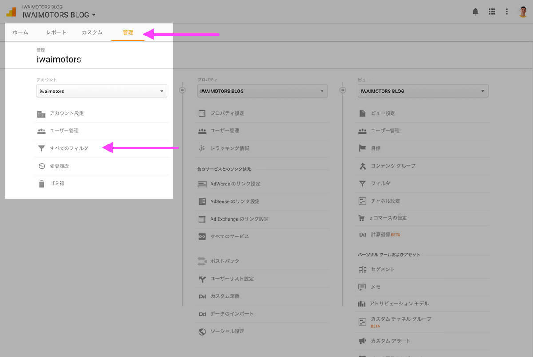Click the AdWords のリンク設定 icon

pos(202,184)
